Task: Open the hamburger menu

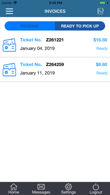Action: click(9, 11)
